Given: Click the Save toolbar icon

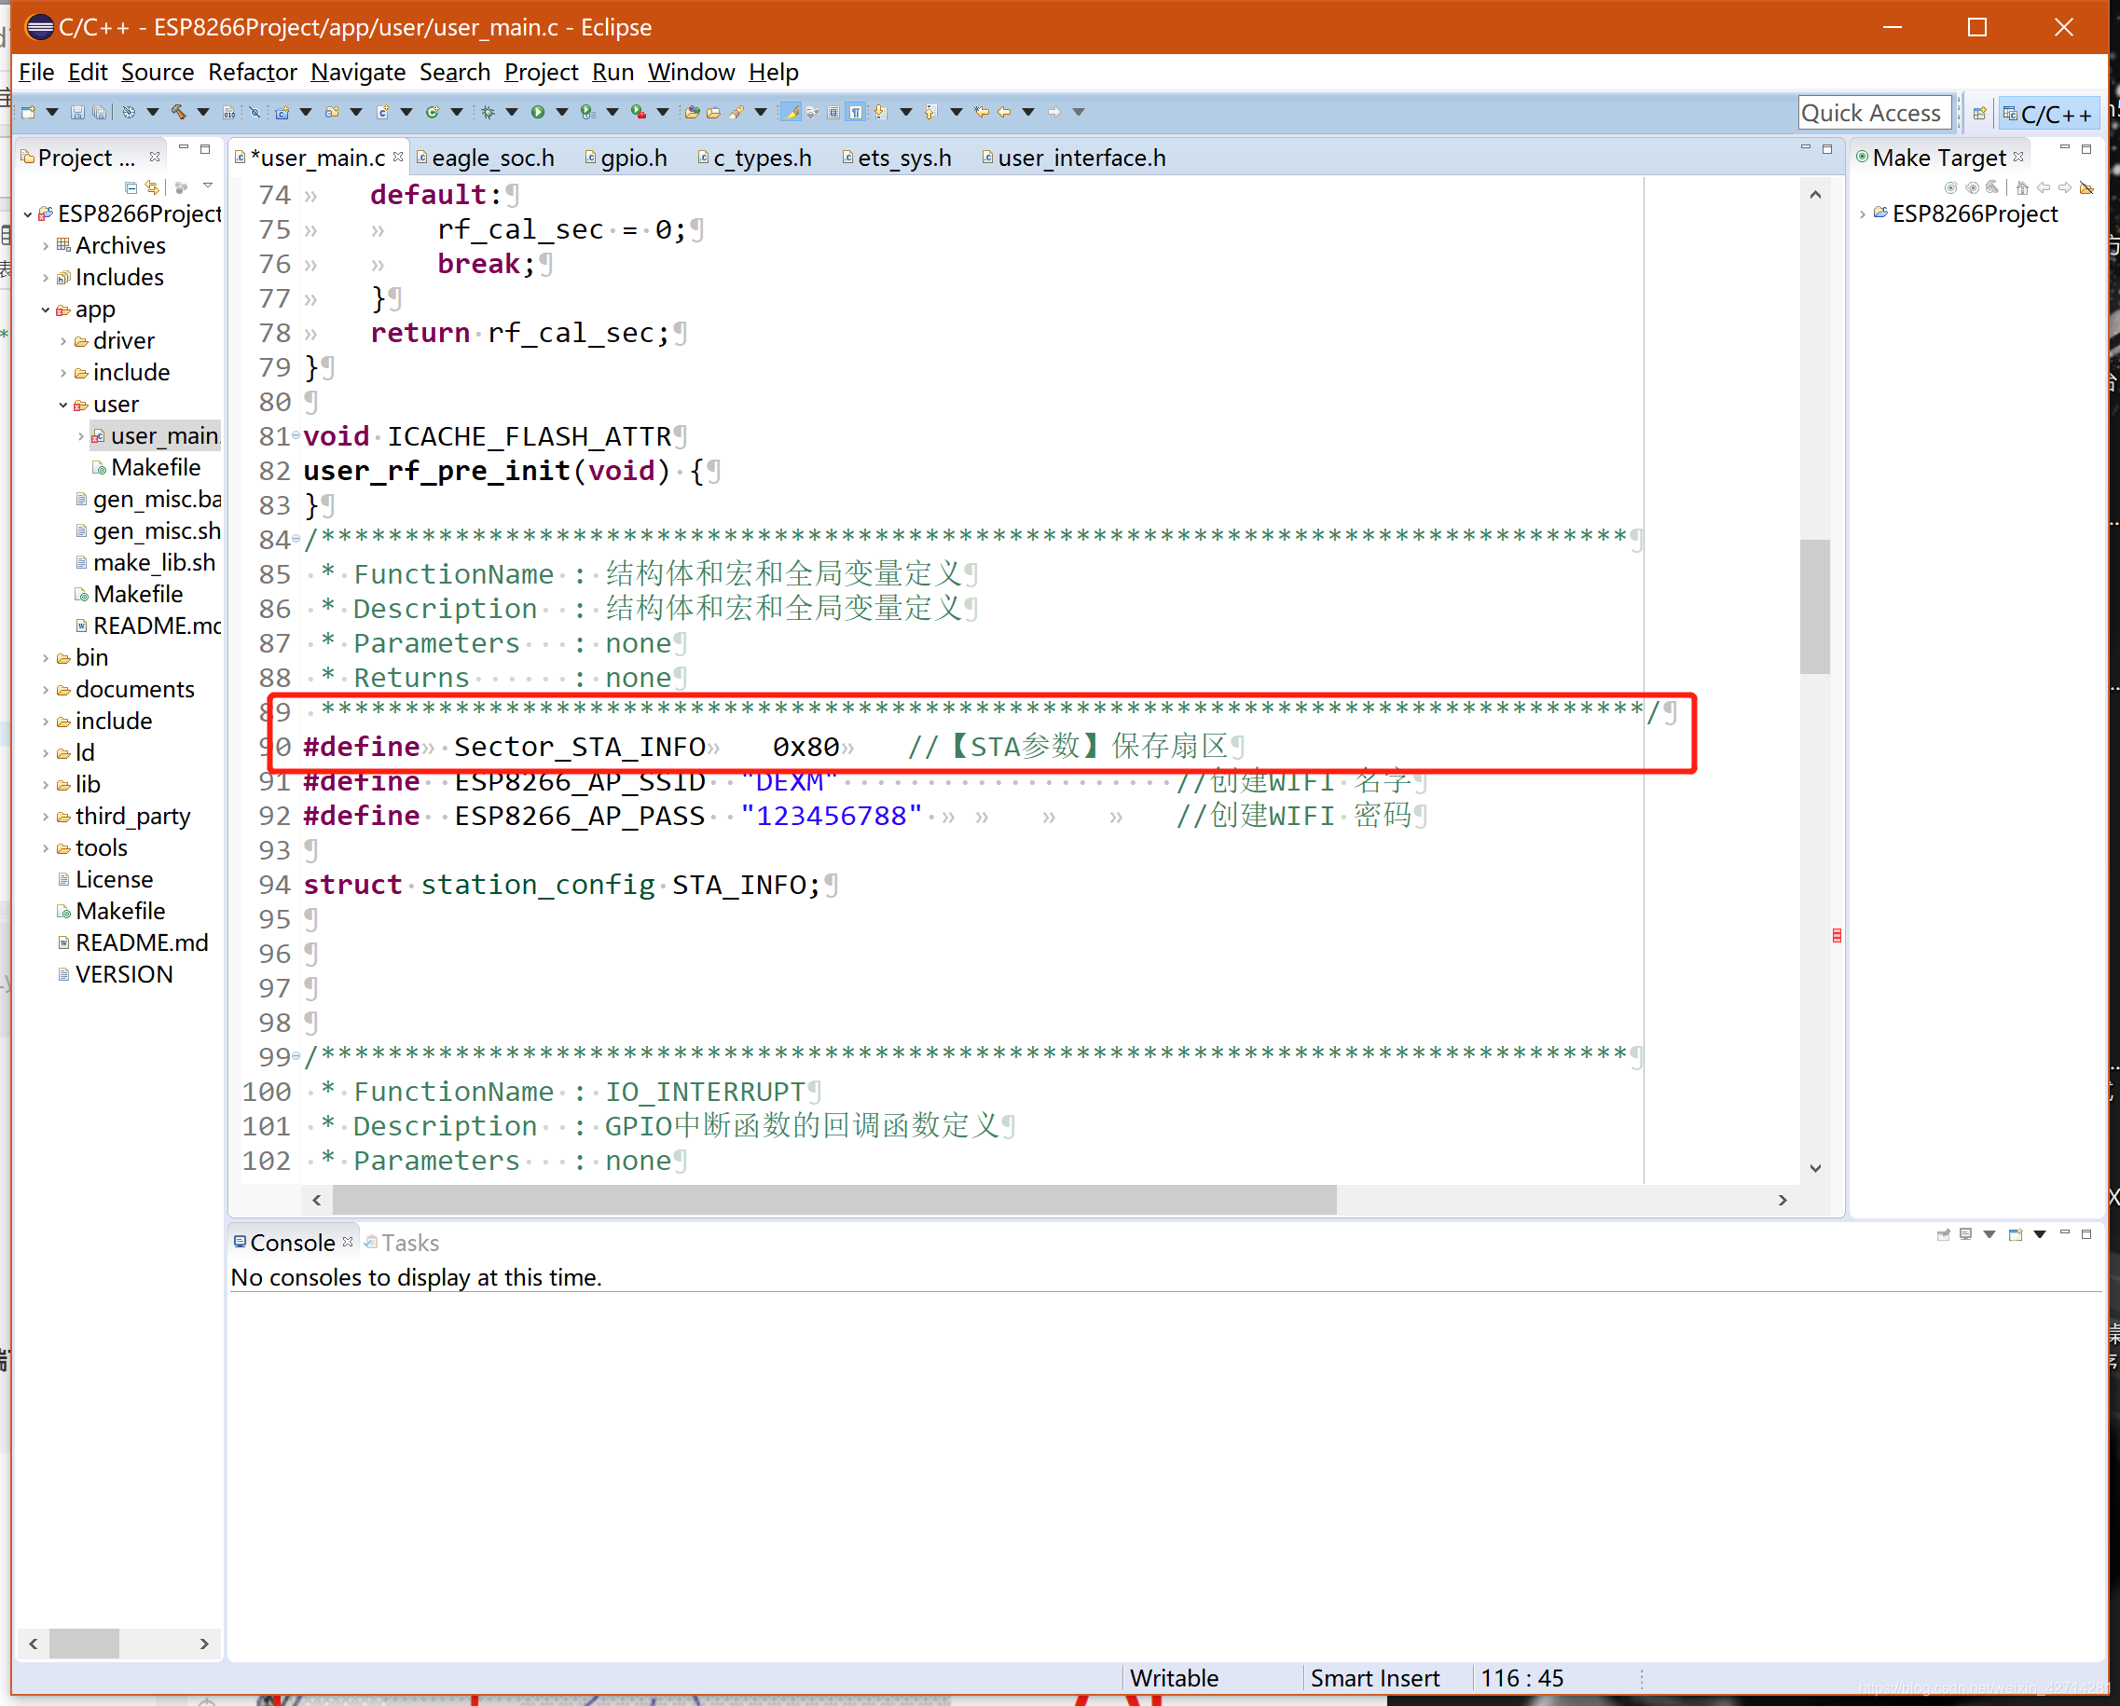Looking at the screenshot, I should click(76, 112).
